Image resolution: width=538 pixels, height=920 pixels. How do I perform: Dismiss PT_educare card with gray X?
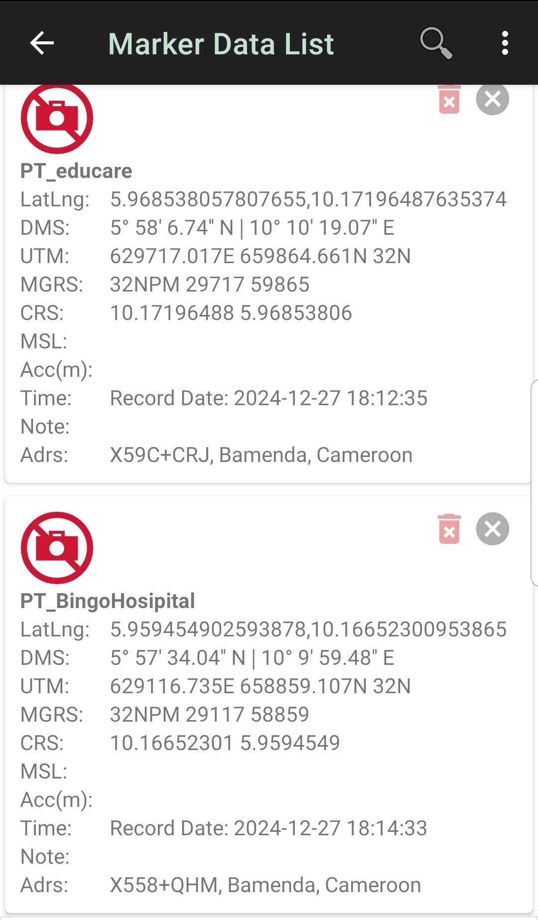coord(492,99)
